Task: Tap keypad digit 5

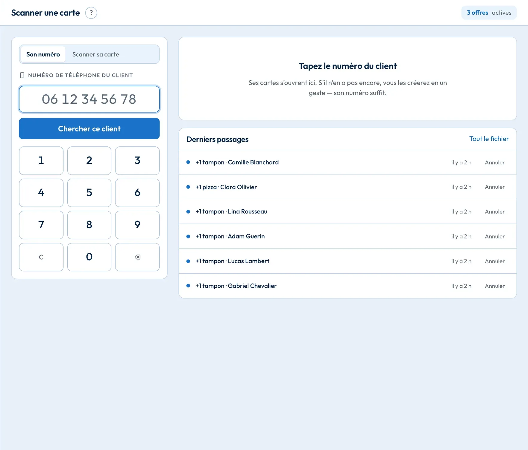Action: coord(89,193)
